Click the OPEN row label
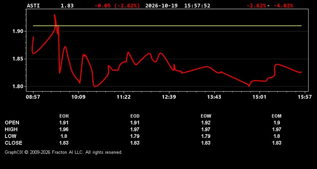This screenshot has width=317, height=169. tap(12, 123)
